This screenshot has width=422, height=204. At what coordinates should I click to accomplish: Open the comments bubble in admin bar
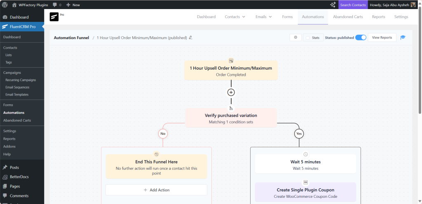tap(57, 5)
